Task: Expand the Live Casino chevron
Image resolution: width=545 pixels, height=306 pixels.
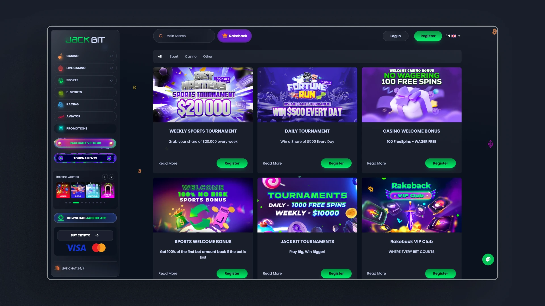Action: [112, 68]
